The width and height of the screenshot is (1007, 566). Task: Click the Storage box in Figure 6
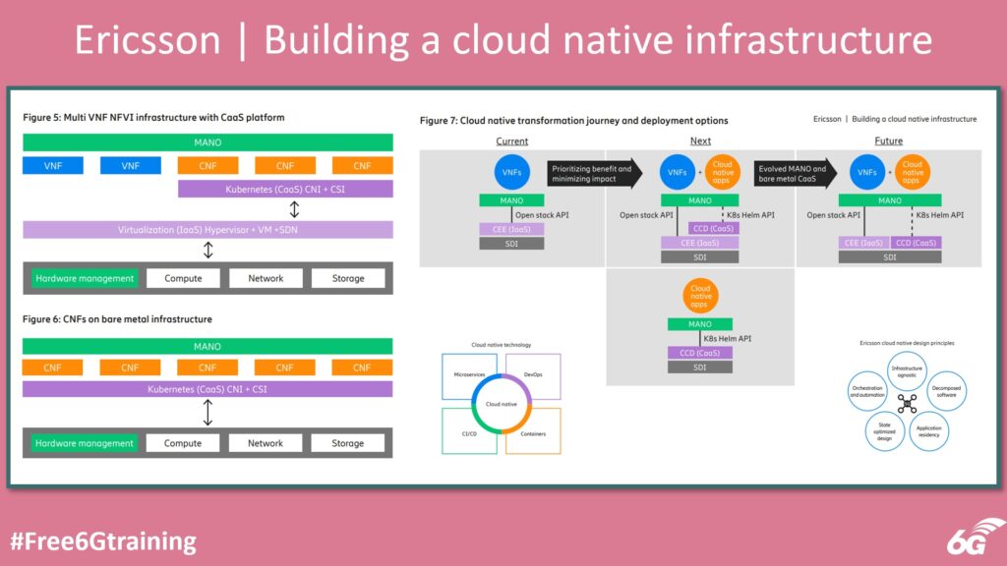tap(347, 443)
